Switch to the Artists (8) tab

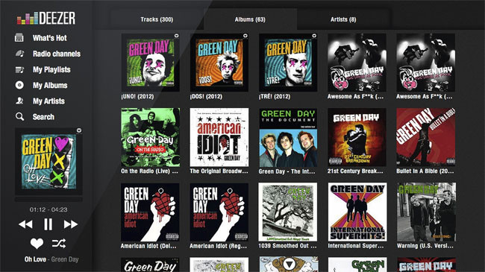343,19
